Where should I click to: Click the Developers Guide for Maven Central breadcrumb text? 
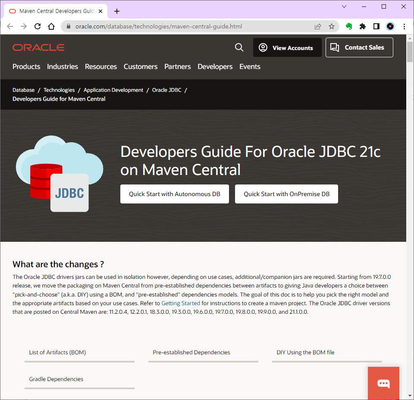click(59, 99)
